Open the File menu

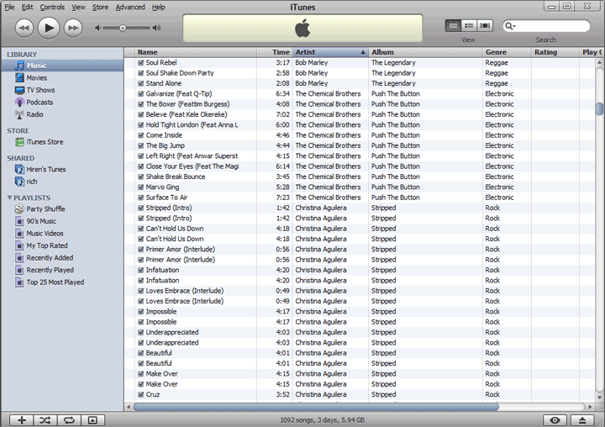coord(9,8)
